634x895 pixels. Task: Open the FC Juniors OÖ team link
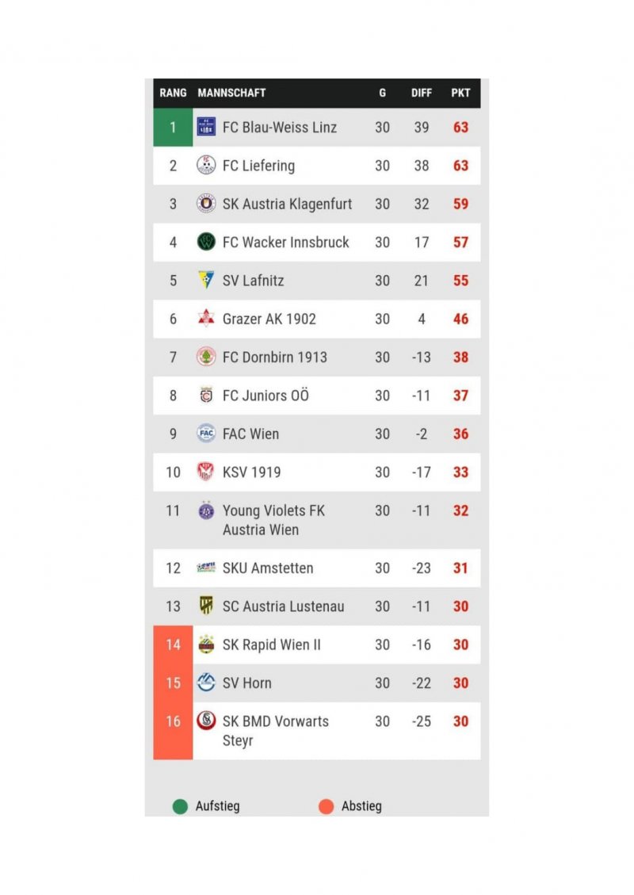(265, 396)
